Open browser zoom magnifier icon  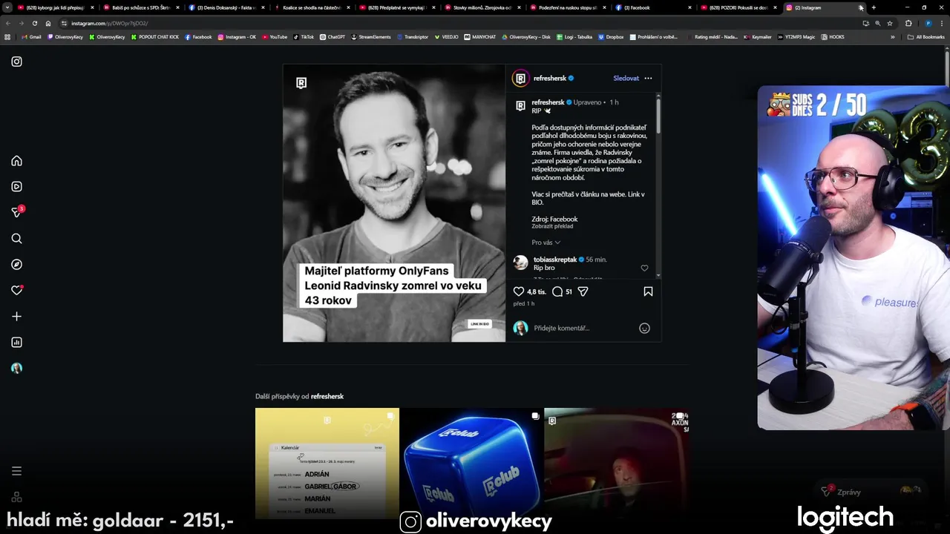click(x=878, y=23)
